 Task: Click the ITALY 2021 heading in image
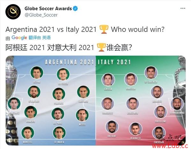(x=114, y=62)
